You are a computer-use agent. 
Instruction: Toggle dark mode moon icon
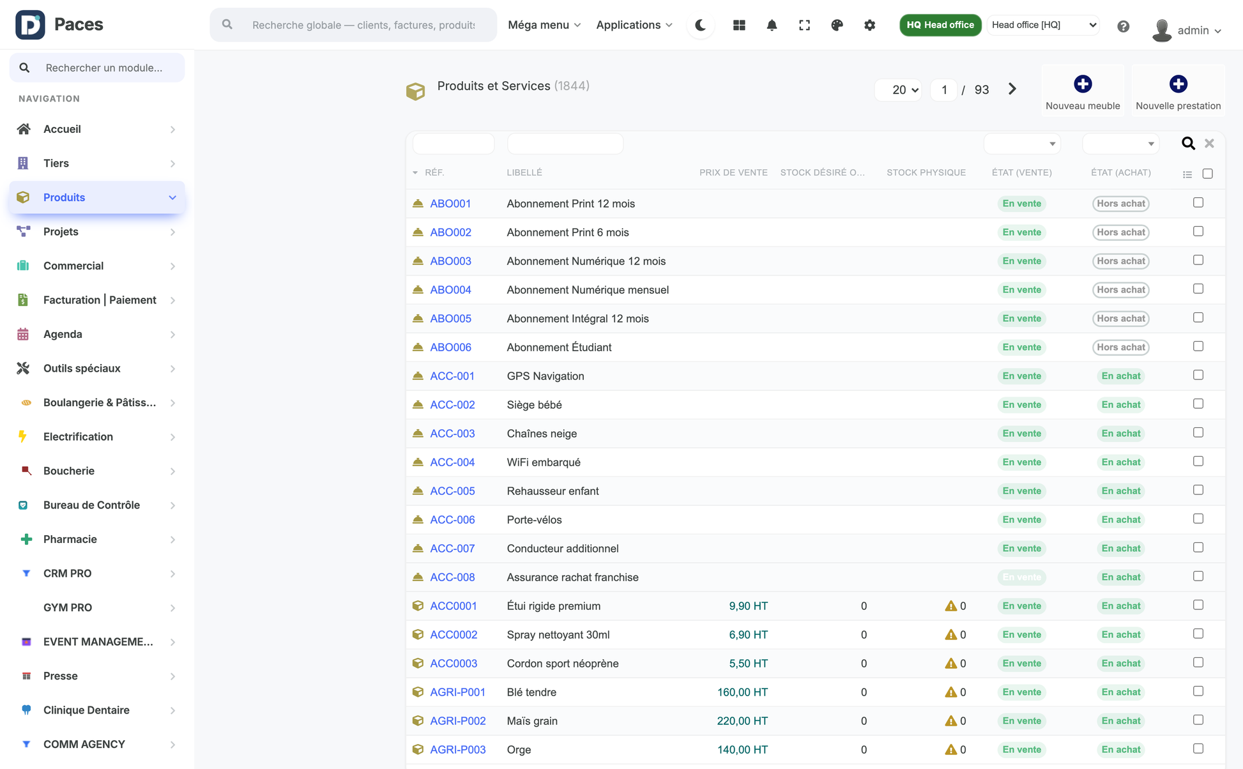[x=701, y=25]
